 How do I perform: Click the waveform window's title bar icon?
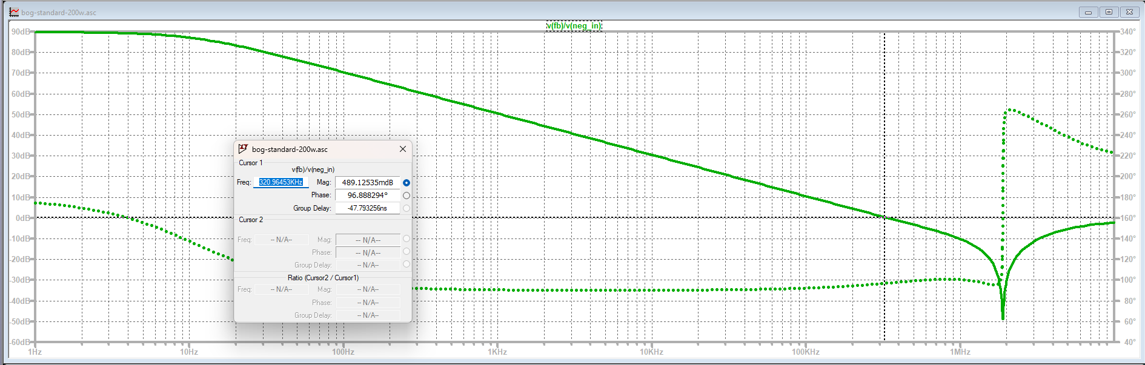[x=13, y=12]
